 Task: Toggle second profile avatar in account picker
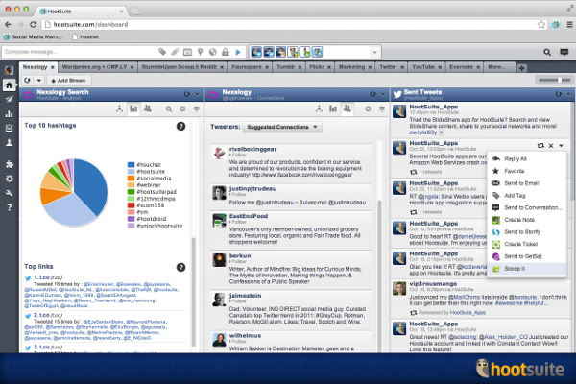pyautogui.click(x=269, y=52)
